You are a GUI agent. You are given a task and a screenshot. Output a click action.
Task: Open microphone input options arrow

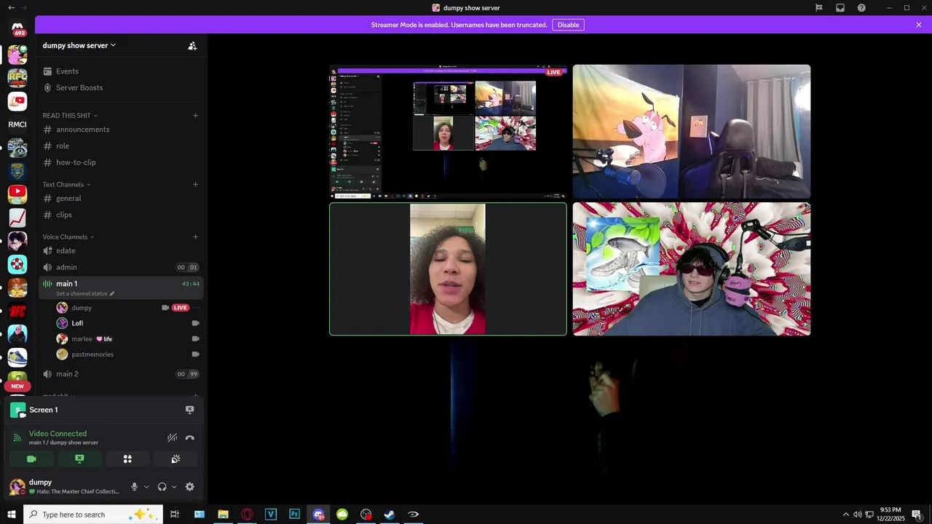pyautogui.click(x=146, y=487)
